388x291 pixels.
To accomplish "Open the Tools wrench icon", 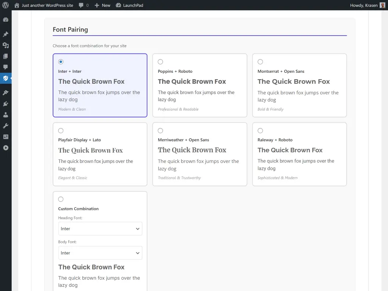I will tap(6, 126).
